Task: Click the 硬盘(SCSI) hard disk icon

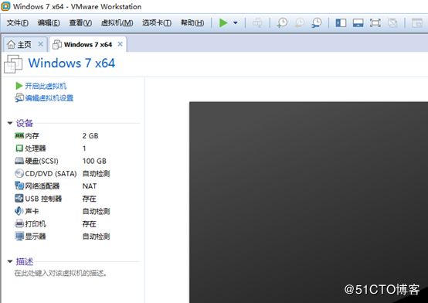Action: [19, 161]
